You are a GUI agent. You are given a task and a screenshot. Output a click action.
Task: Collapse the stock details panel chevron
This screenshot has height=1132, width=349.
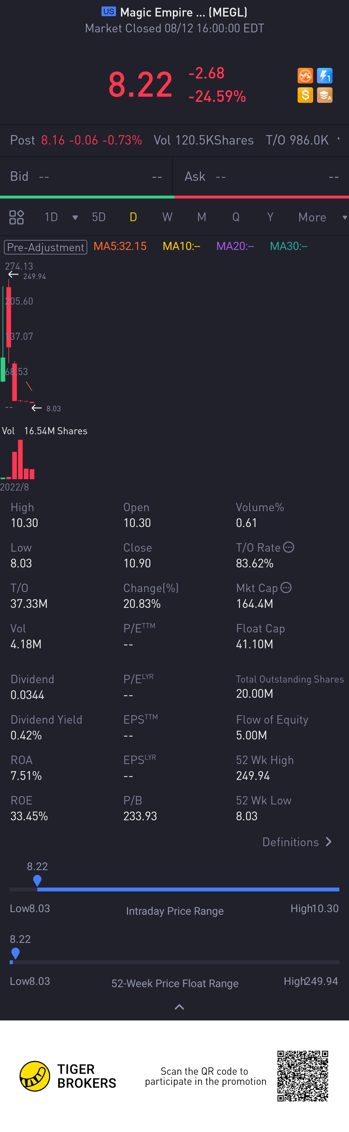click(x=179, y=1007)
